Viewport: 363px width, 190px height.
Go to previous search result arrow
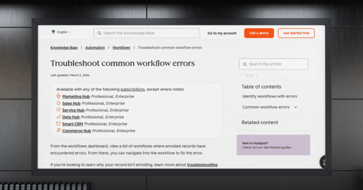click(x=241, y=76)
